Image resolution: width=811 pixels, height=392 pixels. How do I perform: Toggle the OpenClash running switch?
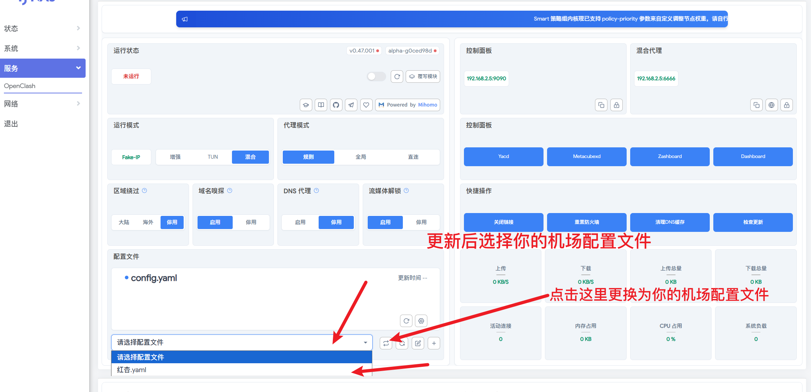point(376,76)
